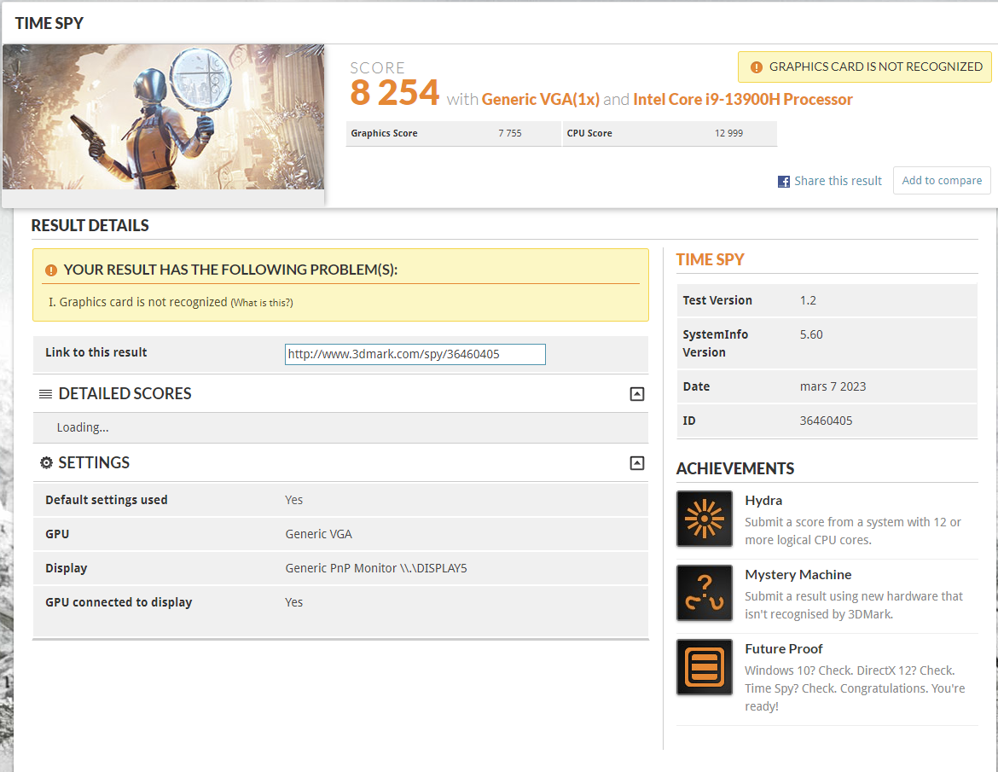Click the Time Spy benchmark thumbnail
Image resolution: width=998 pixels, height=772 pixels.
tap(163, 117)
